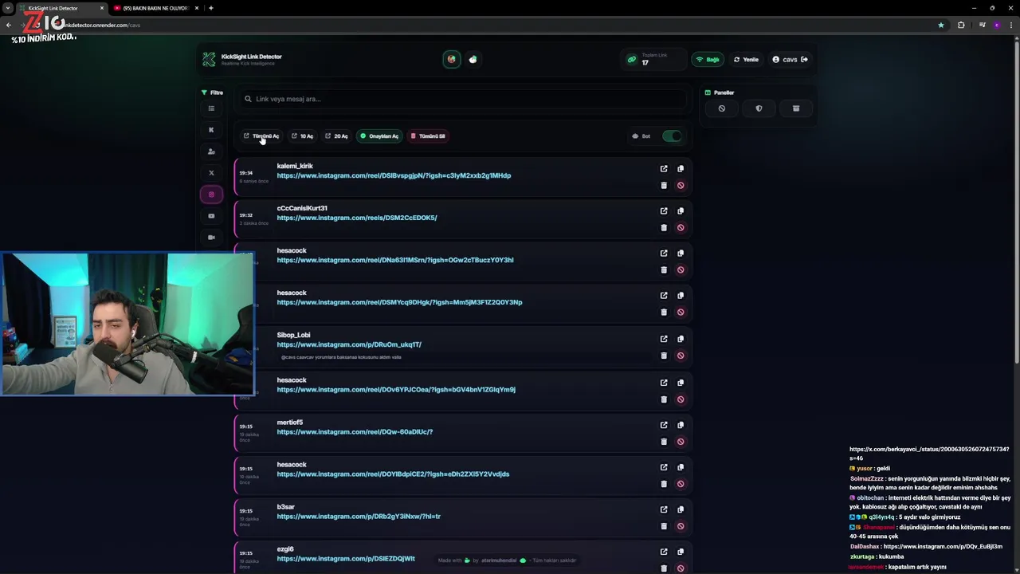
Task: Click the Paneller panel header
Action: point(720,92)
